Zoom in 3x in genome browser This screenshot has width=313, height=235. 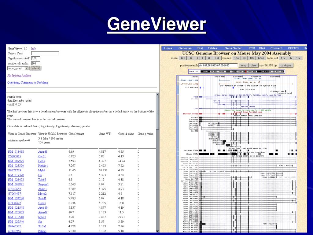[244, 58]
